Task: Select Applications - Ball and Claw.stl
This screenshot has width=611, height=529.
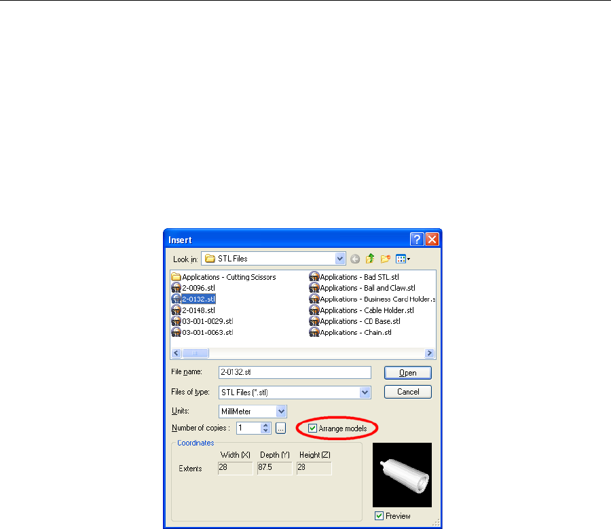Action: point(363,288)
